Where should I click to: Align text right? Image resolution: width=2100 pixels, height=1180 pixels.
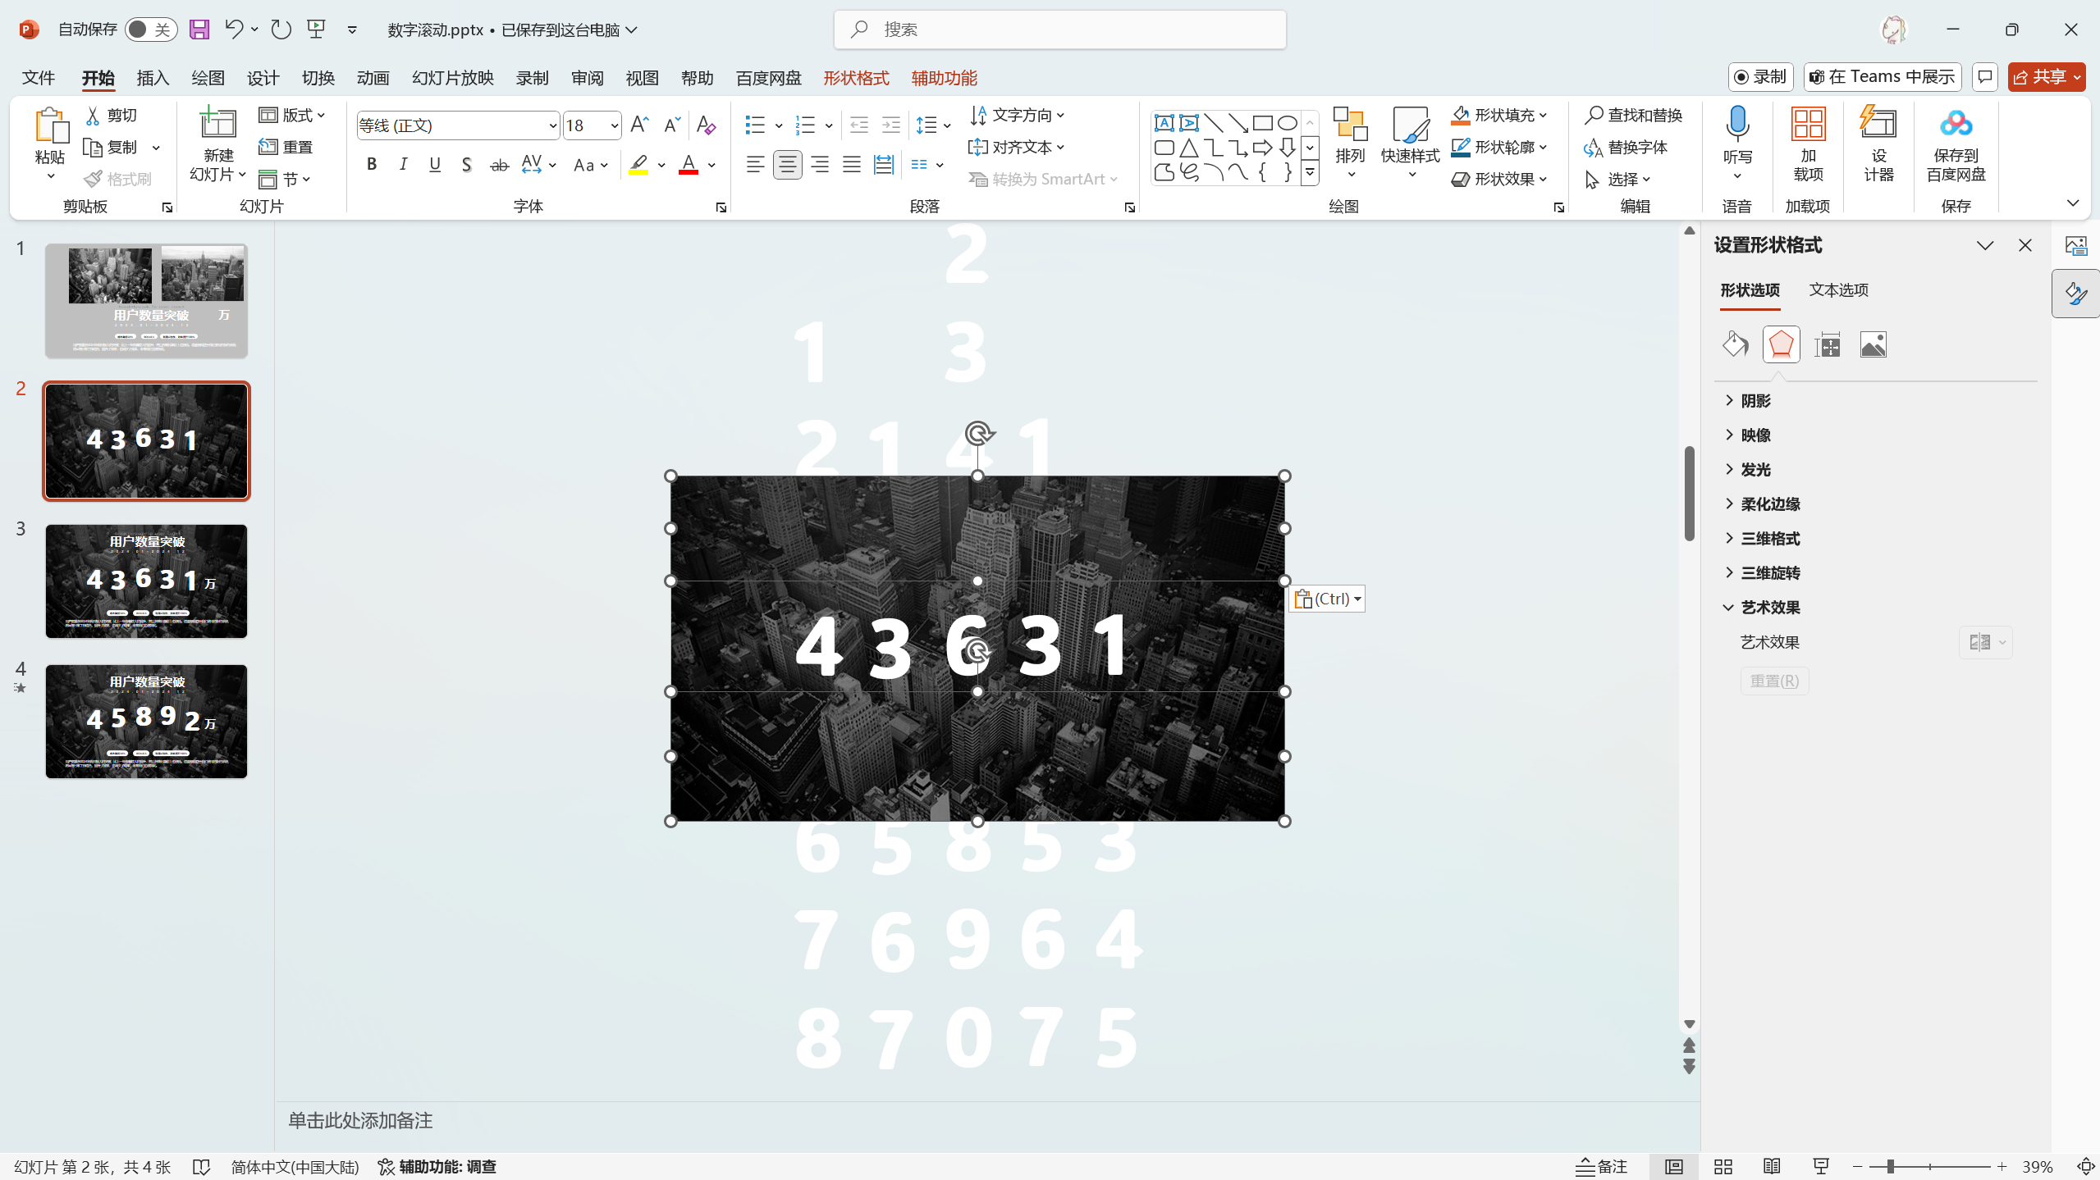coord(819,165)
